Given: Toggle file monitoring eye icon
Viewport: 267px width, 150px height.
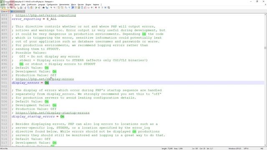Looking at the screenshot, I should pos(92,7).
